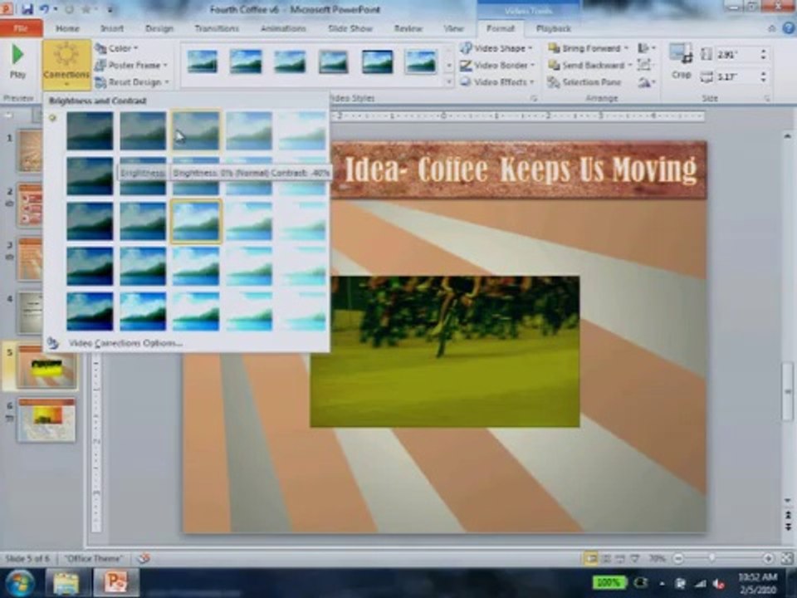Screen dimensions: 797x598
Task: Open the Video Border dropdown
Action: [x=497, y=65]
